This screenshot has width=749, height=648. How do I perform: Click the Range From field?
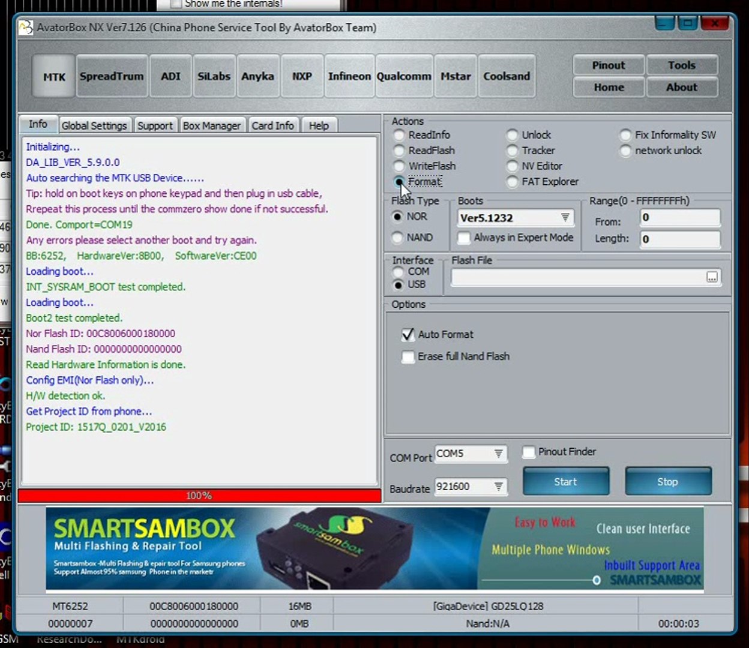pyautogui.click(x=680, y=218)
